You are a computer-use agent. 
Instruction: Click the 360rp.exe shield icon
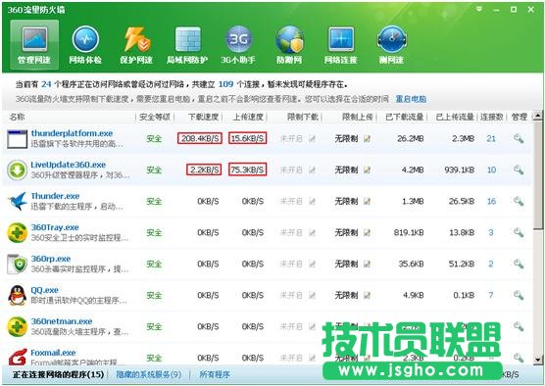tap(18, 264)
